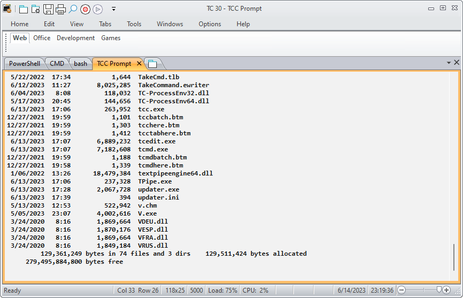Open a new tab with the folder icon
This screenshot has height=298, width=463.
(24, 10)
